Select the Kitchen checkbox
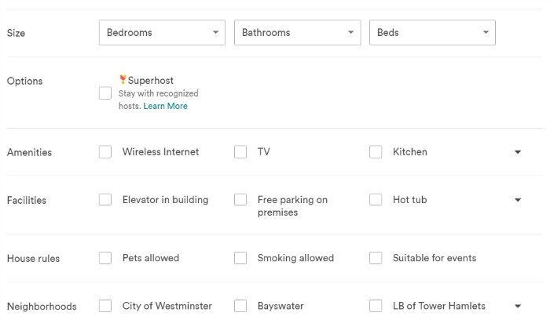This screenshot has height=327, width=550. click(x=376, y=152)
